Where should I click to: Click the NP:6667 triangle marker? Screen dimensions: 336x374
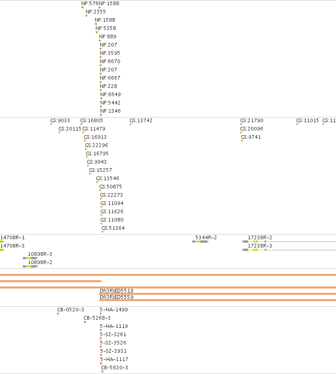click(101, 82)
